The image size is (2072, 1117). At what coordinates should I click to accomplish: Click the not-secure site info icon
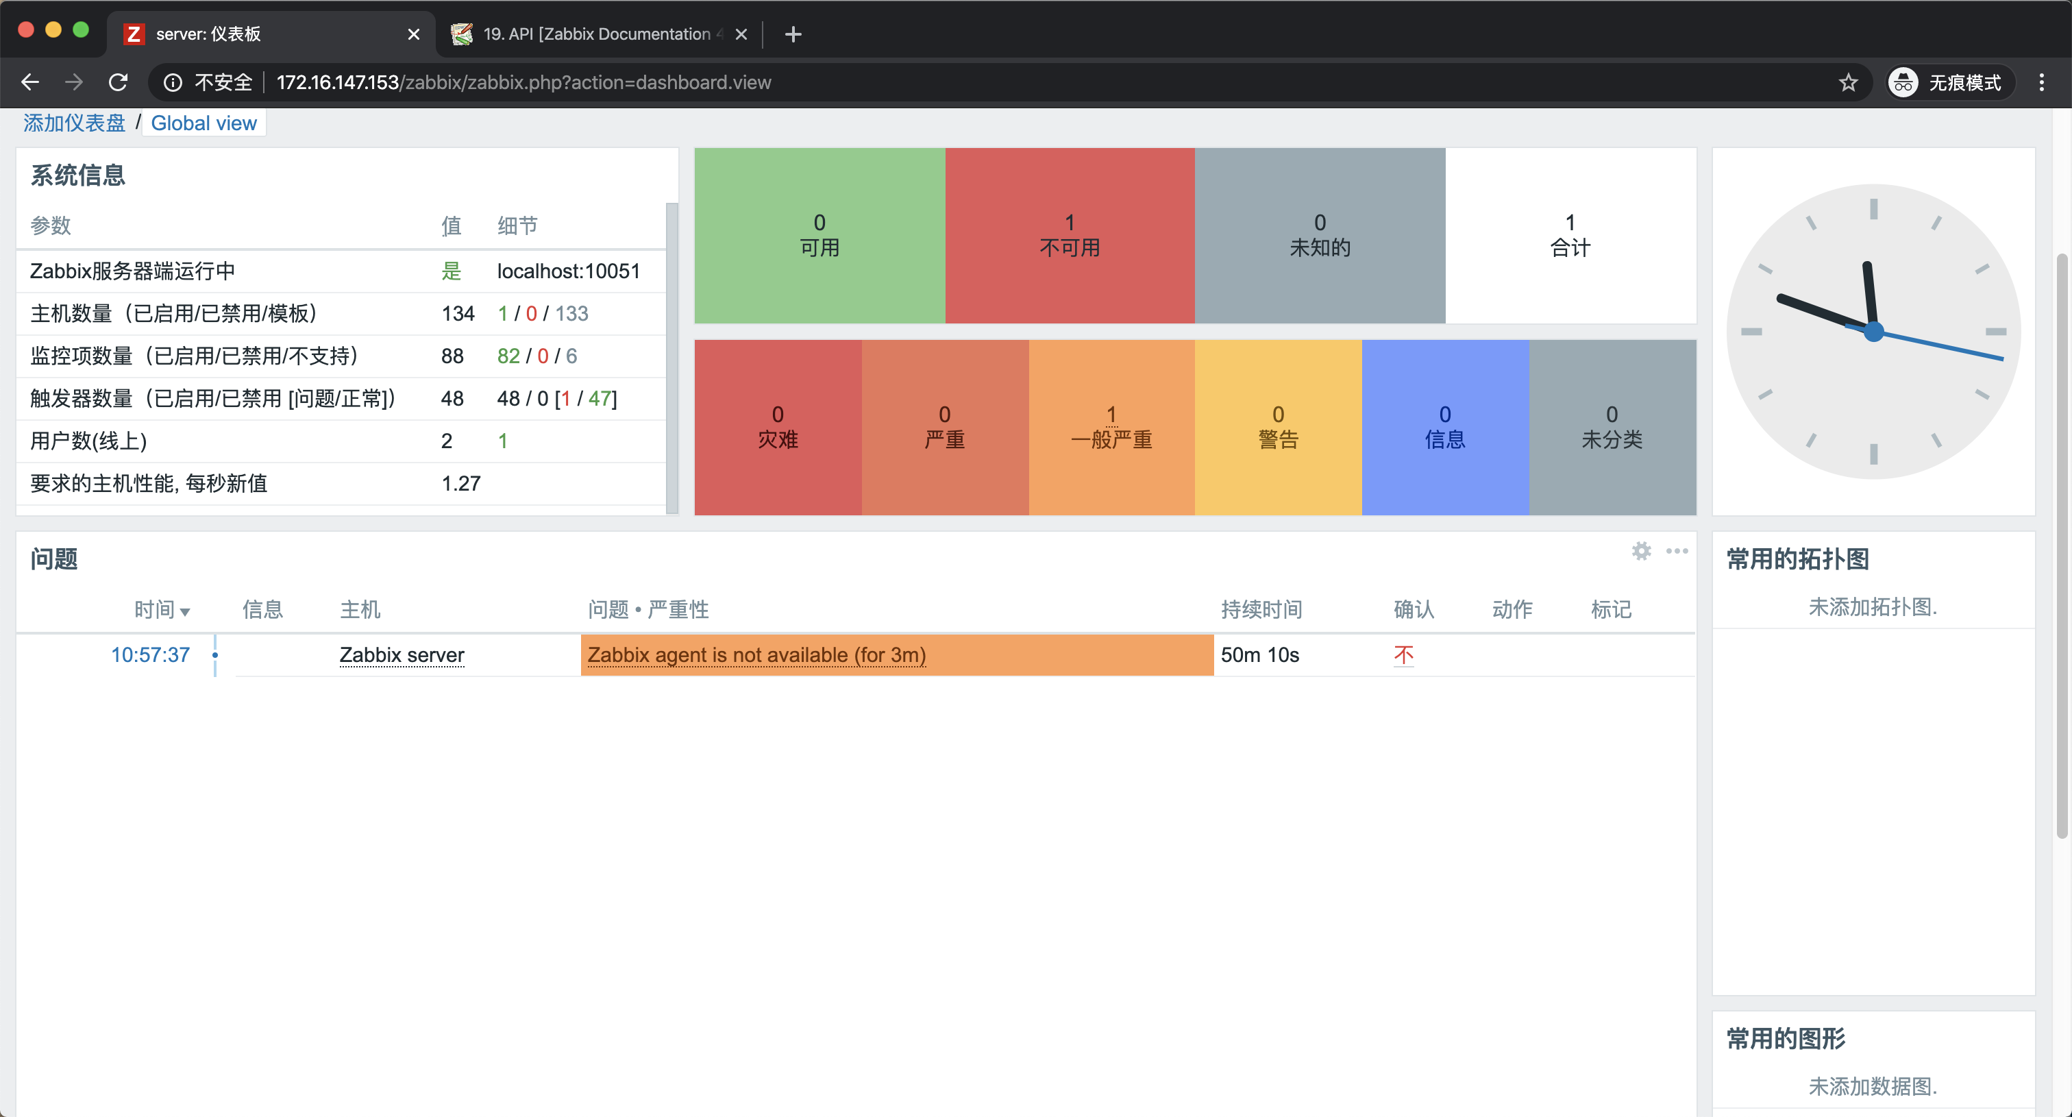tap(172, 82)
